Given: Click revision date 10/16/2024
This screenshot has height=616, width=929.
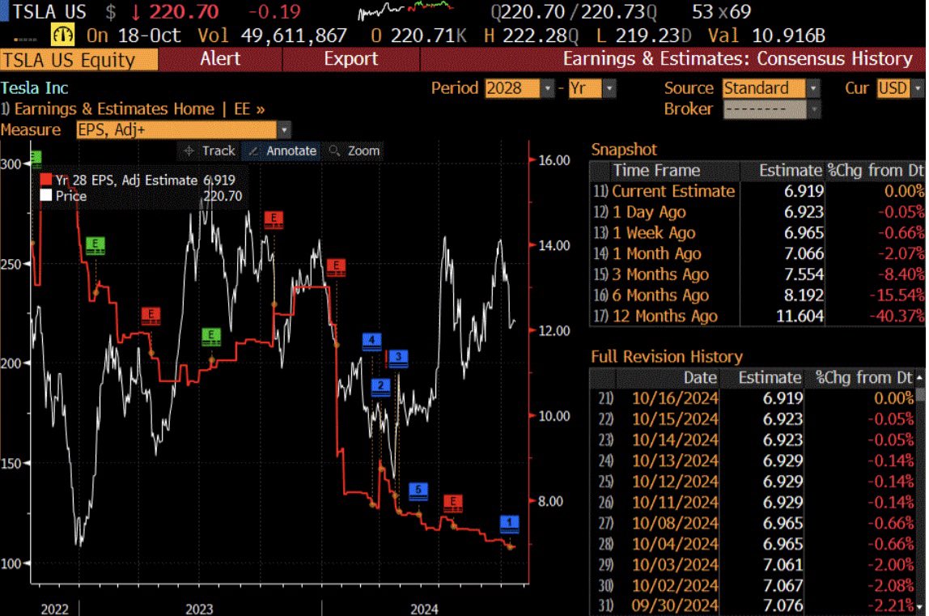Looking at the screenshot, I should (675, 398).
